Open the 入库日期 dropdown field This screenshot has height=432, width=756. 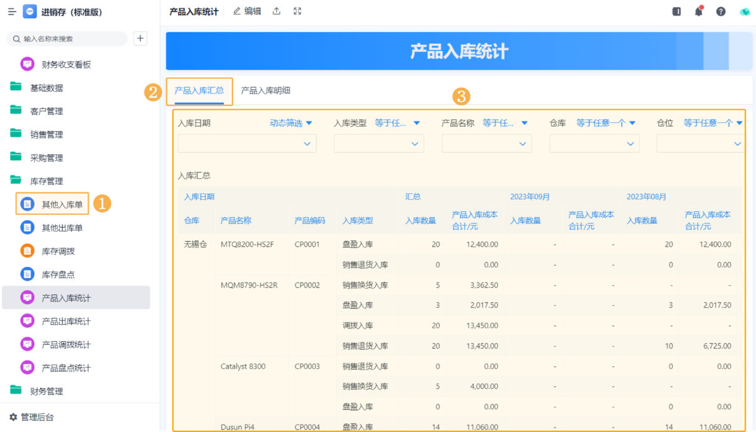coord(247,144)
